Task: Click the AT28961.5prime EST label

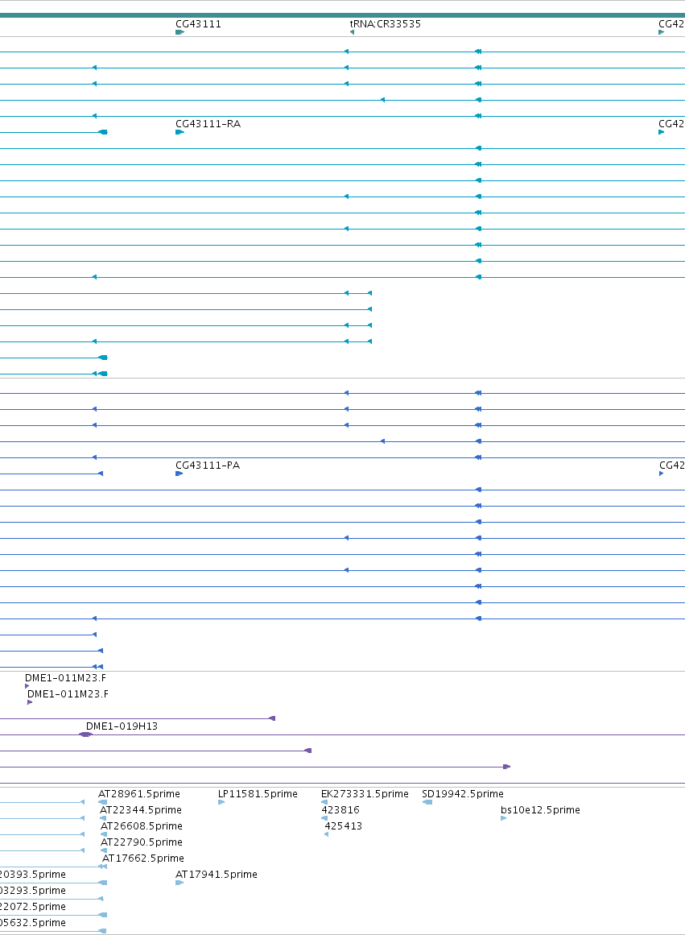Action: click(139, 794)
